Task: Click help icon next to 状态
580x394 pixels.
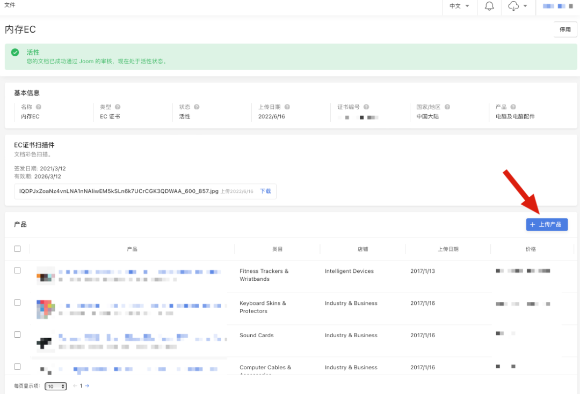Action: click(197, 107)
